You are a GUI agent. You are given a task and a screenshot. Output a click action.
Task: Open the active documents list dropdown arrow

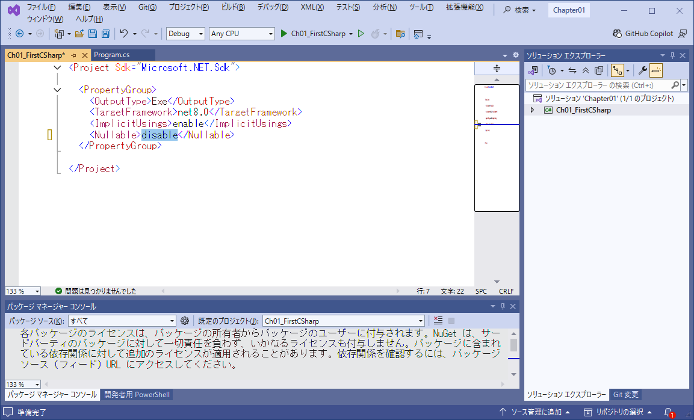coord(505,55)
